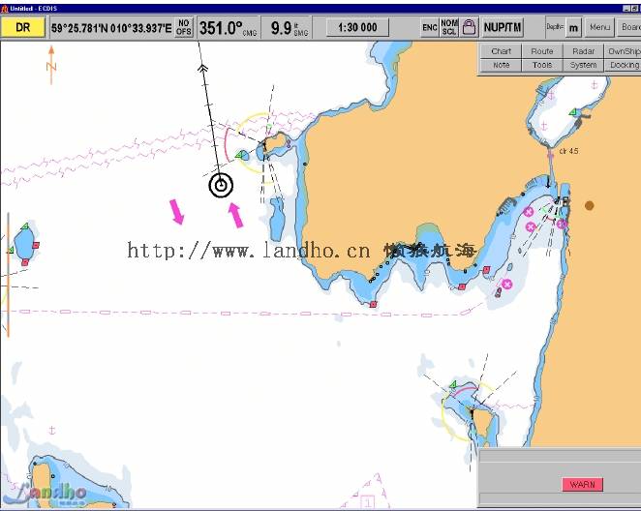Image resolution: width=641 pixels, height=511 pixels.
Task: Open the System menu
Action: coord(583,65)
